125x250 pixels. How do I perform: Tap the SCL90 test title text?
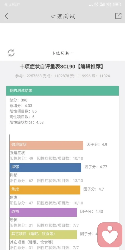(x=62, y=67)
